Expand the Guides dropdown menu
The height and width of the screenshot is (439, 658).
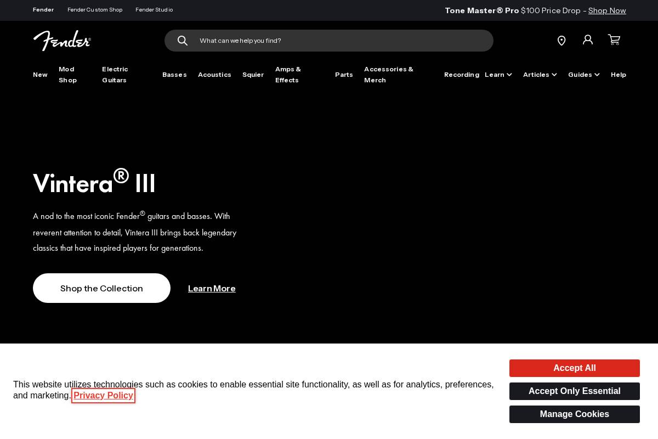point(584,75)
